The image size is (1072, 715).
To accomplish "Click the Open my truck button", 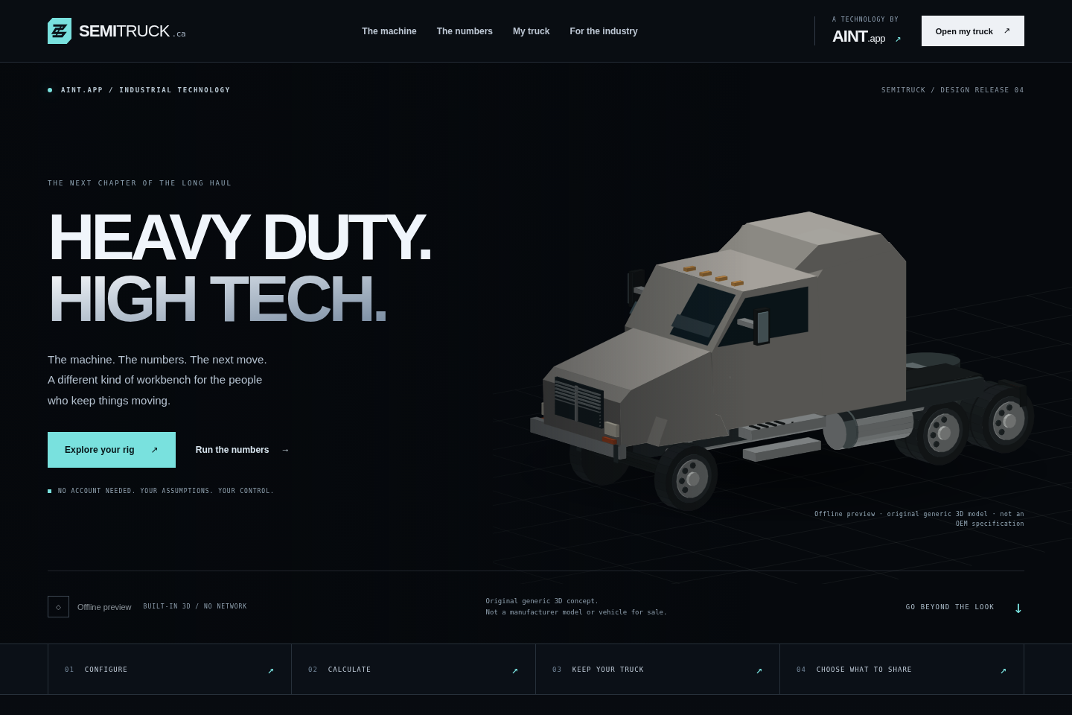I will coord(973,31).
